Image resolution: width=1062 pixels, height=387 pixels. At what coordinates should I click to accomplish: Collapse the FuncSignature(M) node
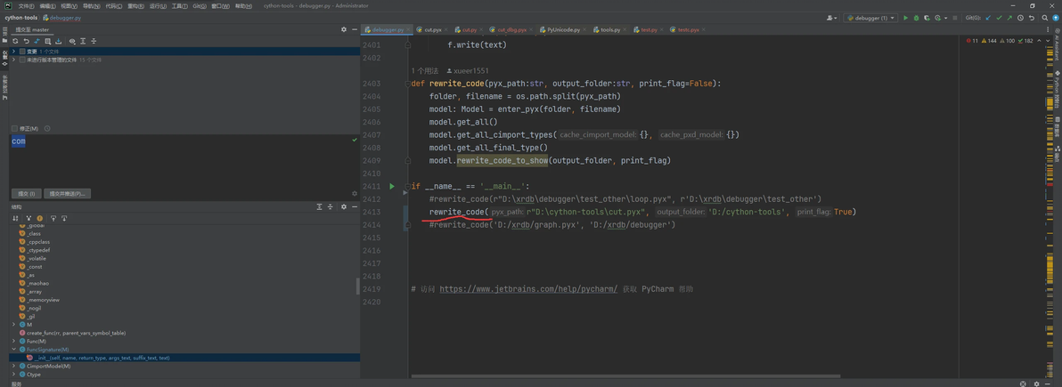click(x=13, y=349)
